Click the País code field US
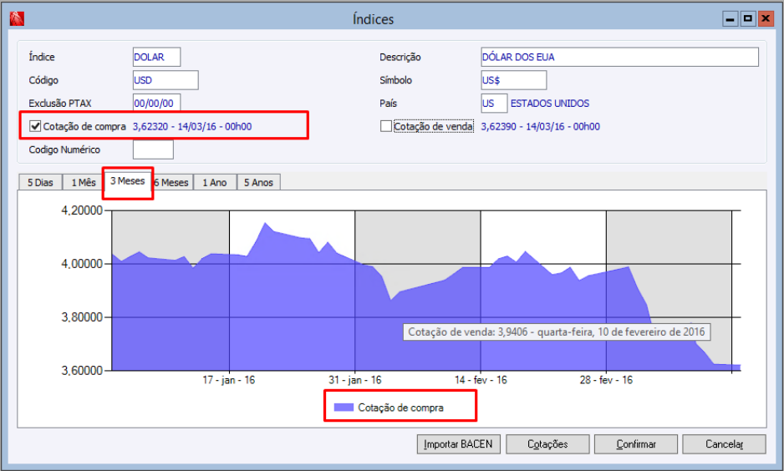784x471 pixels. (494, 104)
